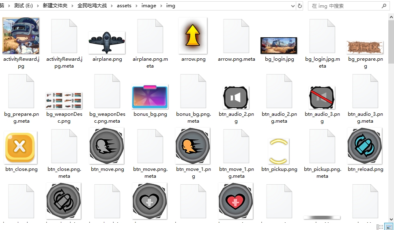Navigate to the 全民吃鸡大战 breadcrumb folder
This screenshot has width=394, height=230.
(x=92, y=6)
